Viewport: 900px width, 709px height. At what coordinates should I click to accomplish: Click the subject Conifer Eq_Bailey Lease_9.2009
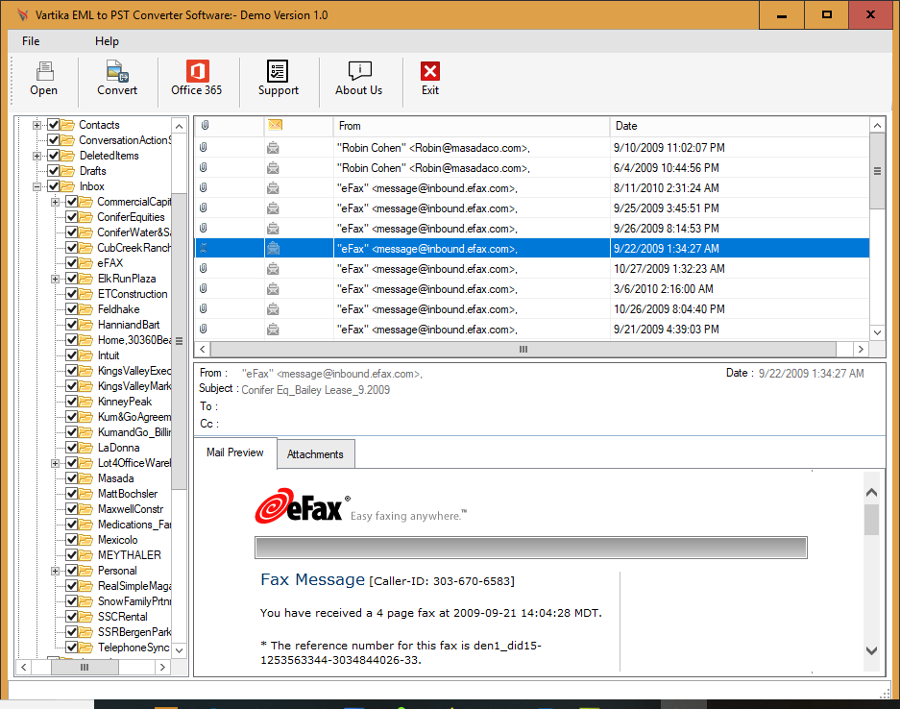tap(316, 390)
